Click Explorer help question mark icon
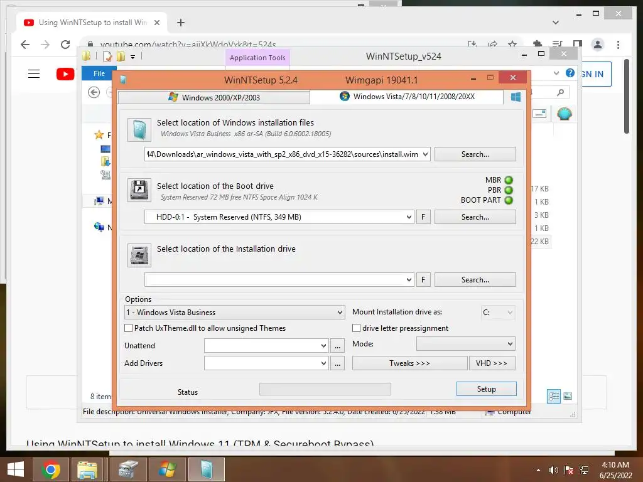The image size is (643, 482). click(570, 73)
